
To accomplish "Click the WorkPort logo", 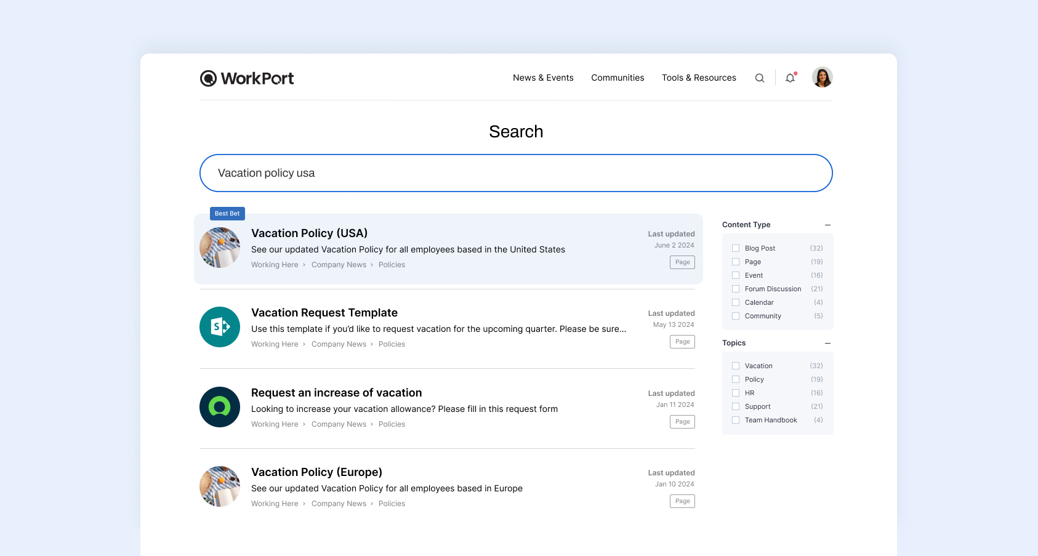I will click(246, 78).
